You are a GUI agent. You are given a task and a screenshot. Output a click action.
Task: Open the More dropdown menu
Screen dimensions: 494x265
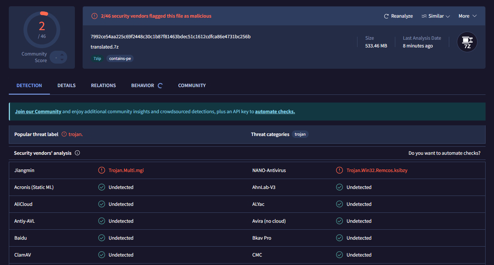[x=467, y=16]
